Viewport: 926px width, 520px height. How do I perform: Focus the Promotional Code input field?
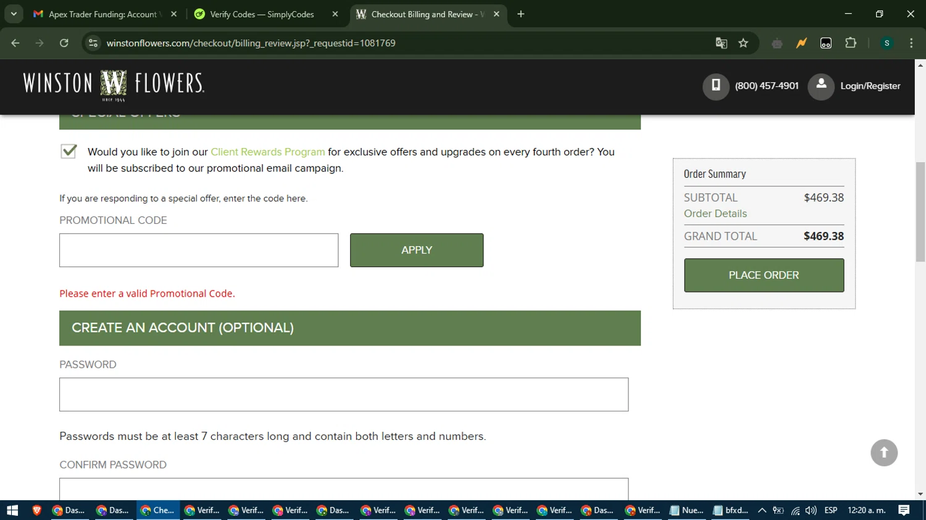coord(199,250)
